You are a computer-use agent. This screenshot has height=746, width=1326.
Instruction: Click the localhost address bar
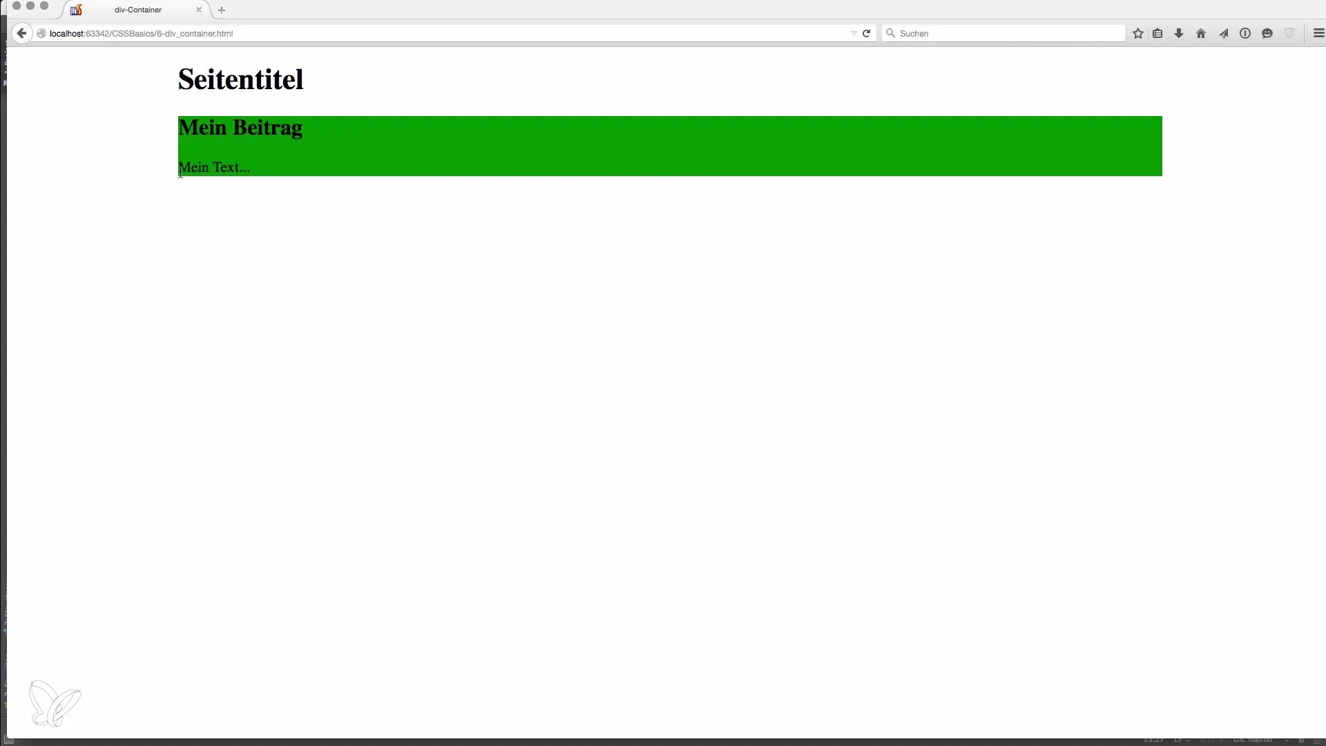pyautogui.click(x=442, y=33)
